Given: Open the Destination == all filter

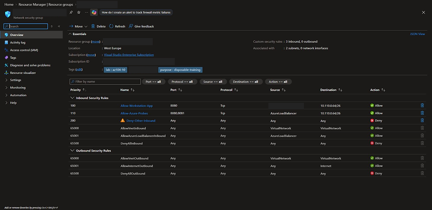Looking at the screenshot, I should [x=246, y=82].
